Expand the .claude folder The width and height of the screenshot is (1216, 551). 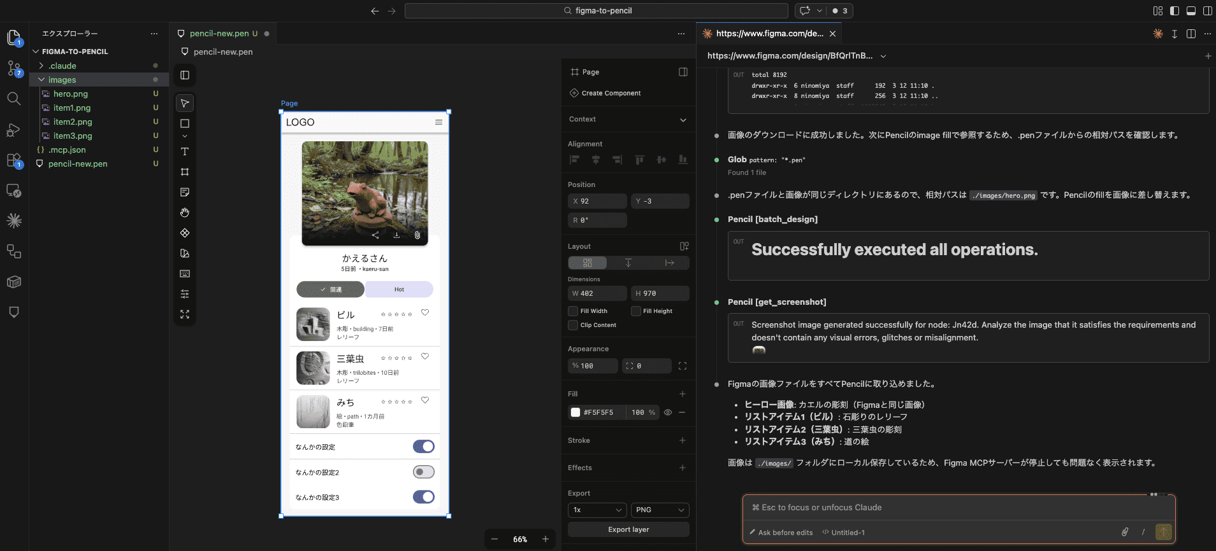pyautogui.click(x=62, y=66)
